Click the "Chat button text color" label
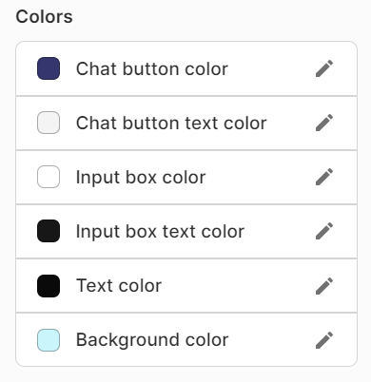The width and height of the screenshot is (371, 382). pyautogui.click(x=171, y=123)
